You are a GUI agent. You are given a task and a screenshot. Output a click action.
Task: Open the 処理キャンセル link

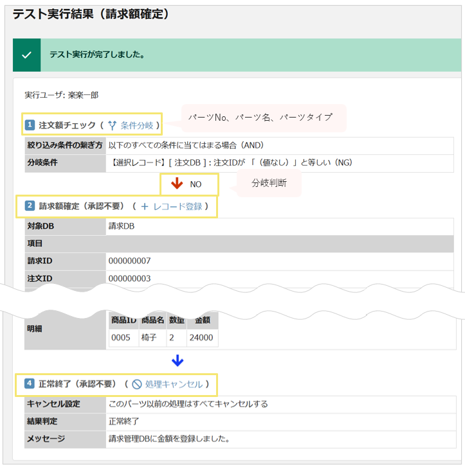tap(174, 384)
